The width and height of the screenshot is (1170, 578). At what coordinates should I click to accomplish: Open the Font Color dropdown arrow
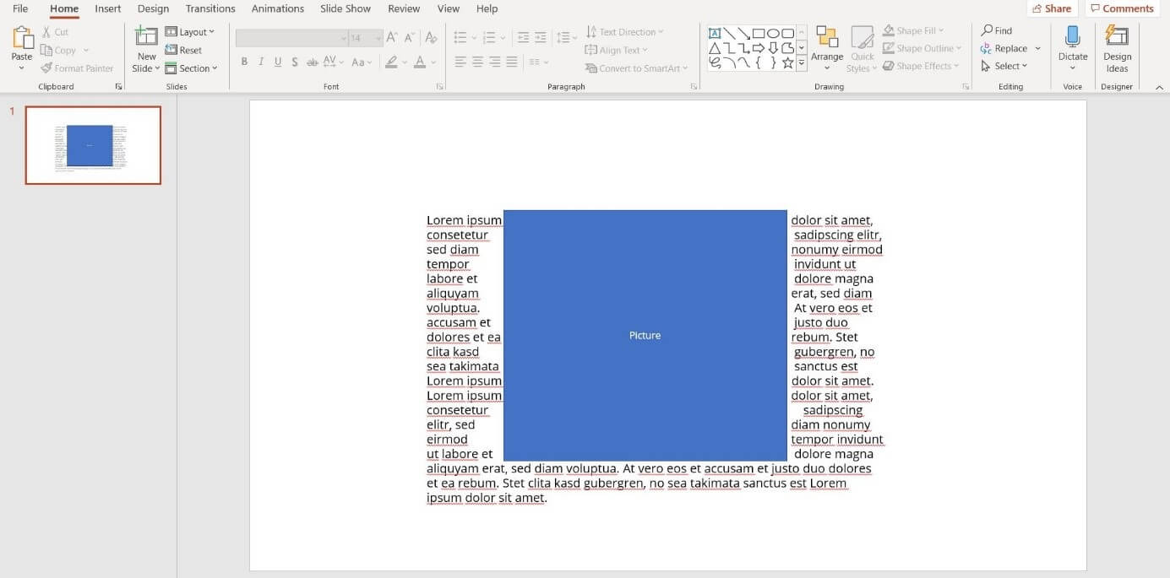coord(432,62)
